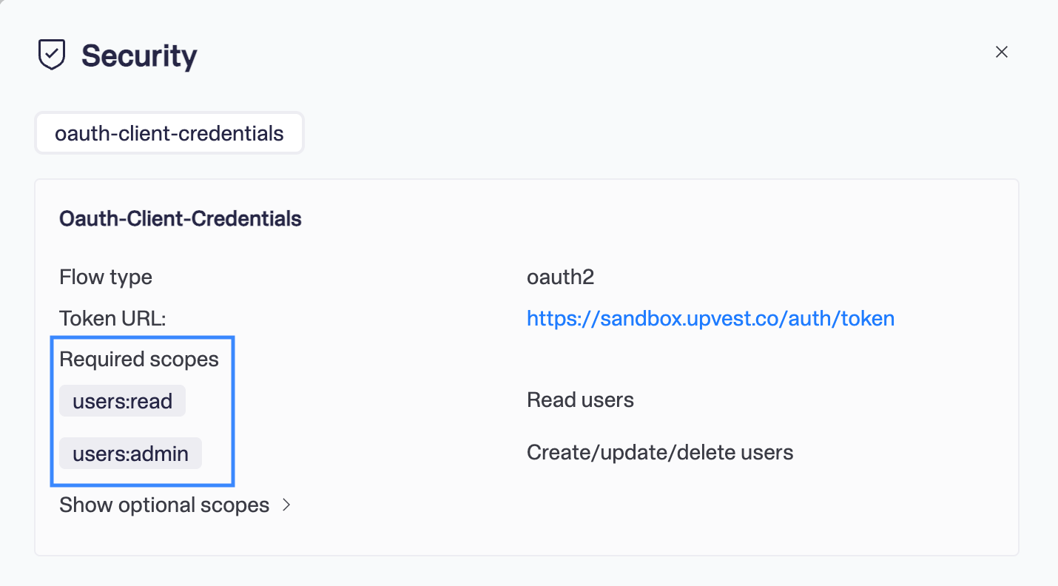Click the users:read scope badge
The width and height of the screenshot is (1058, 586).
[x=123, y=401]
